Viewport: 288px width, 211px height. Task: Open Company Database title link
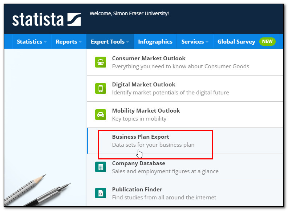click(x=138, y=163)
